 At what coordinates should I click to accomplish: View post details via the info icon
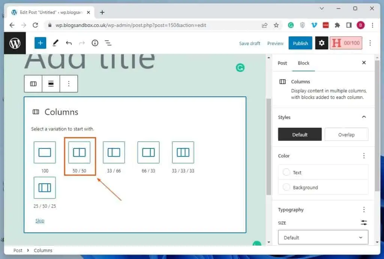tap(94, 43)
